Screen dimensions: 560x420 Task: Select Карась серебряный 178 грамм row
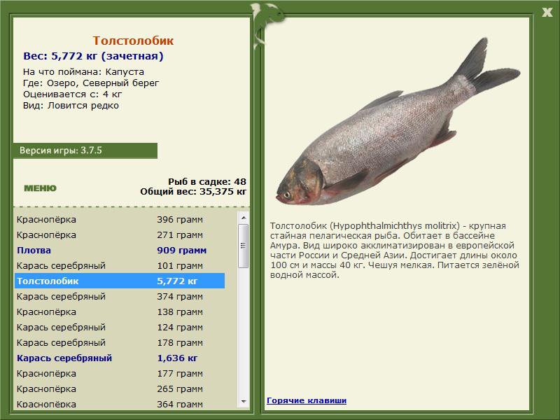pos(120,342)
